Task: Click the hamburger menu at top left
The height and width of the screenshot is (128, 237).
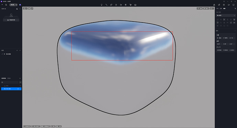Action: pos(2,5)
